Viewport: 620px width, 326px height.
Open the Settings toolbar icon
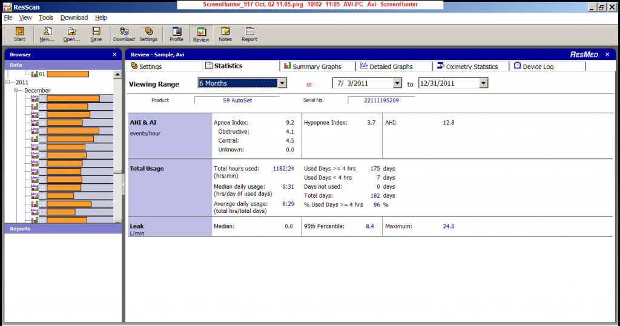coord(148,34)
